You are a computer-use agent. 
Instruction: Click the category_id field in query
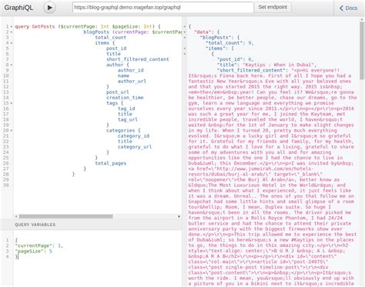(x=133, y=136)
